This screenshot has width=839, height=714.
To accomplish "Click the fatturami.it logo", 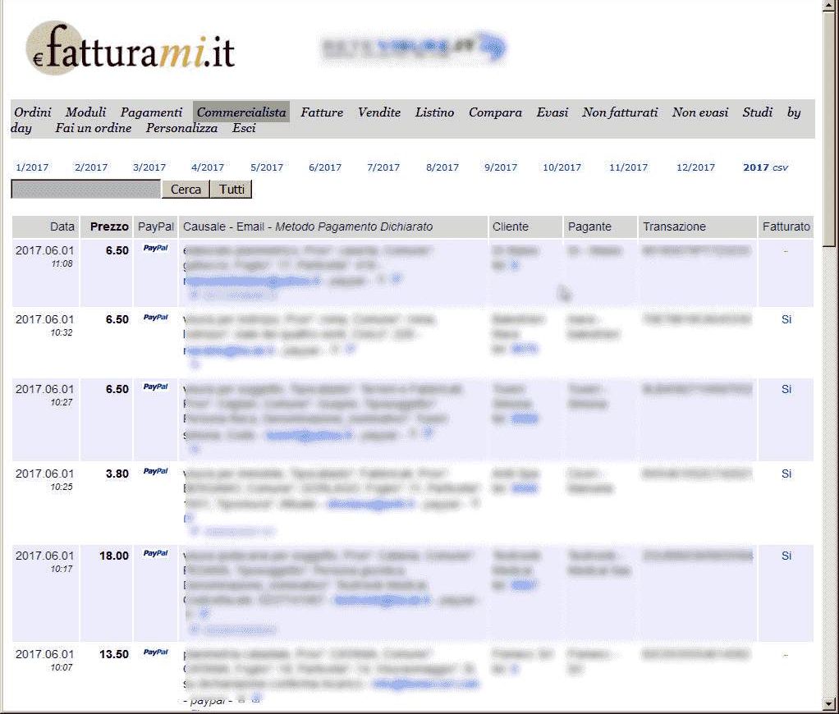I will 131,49.
